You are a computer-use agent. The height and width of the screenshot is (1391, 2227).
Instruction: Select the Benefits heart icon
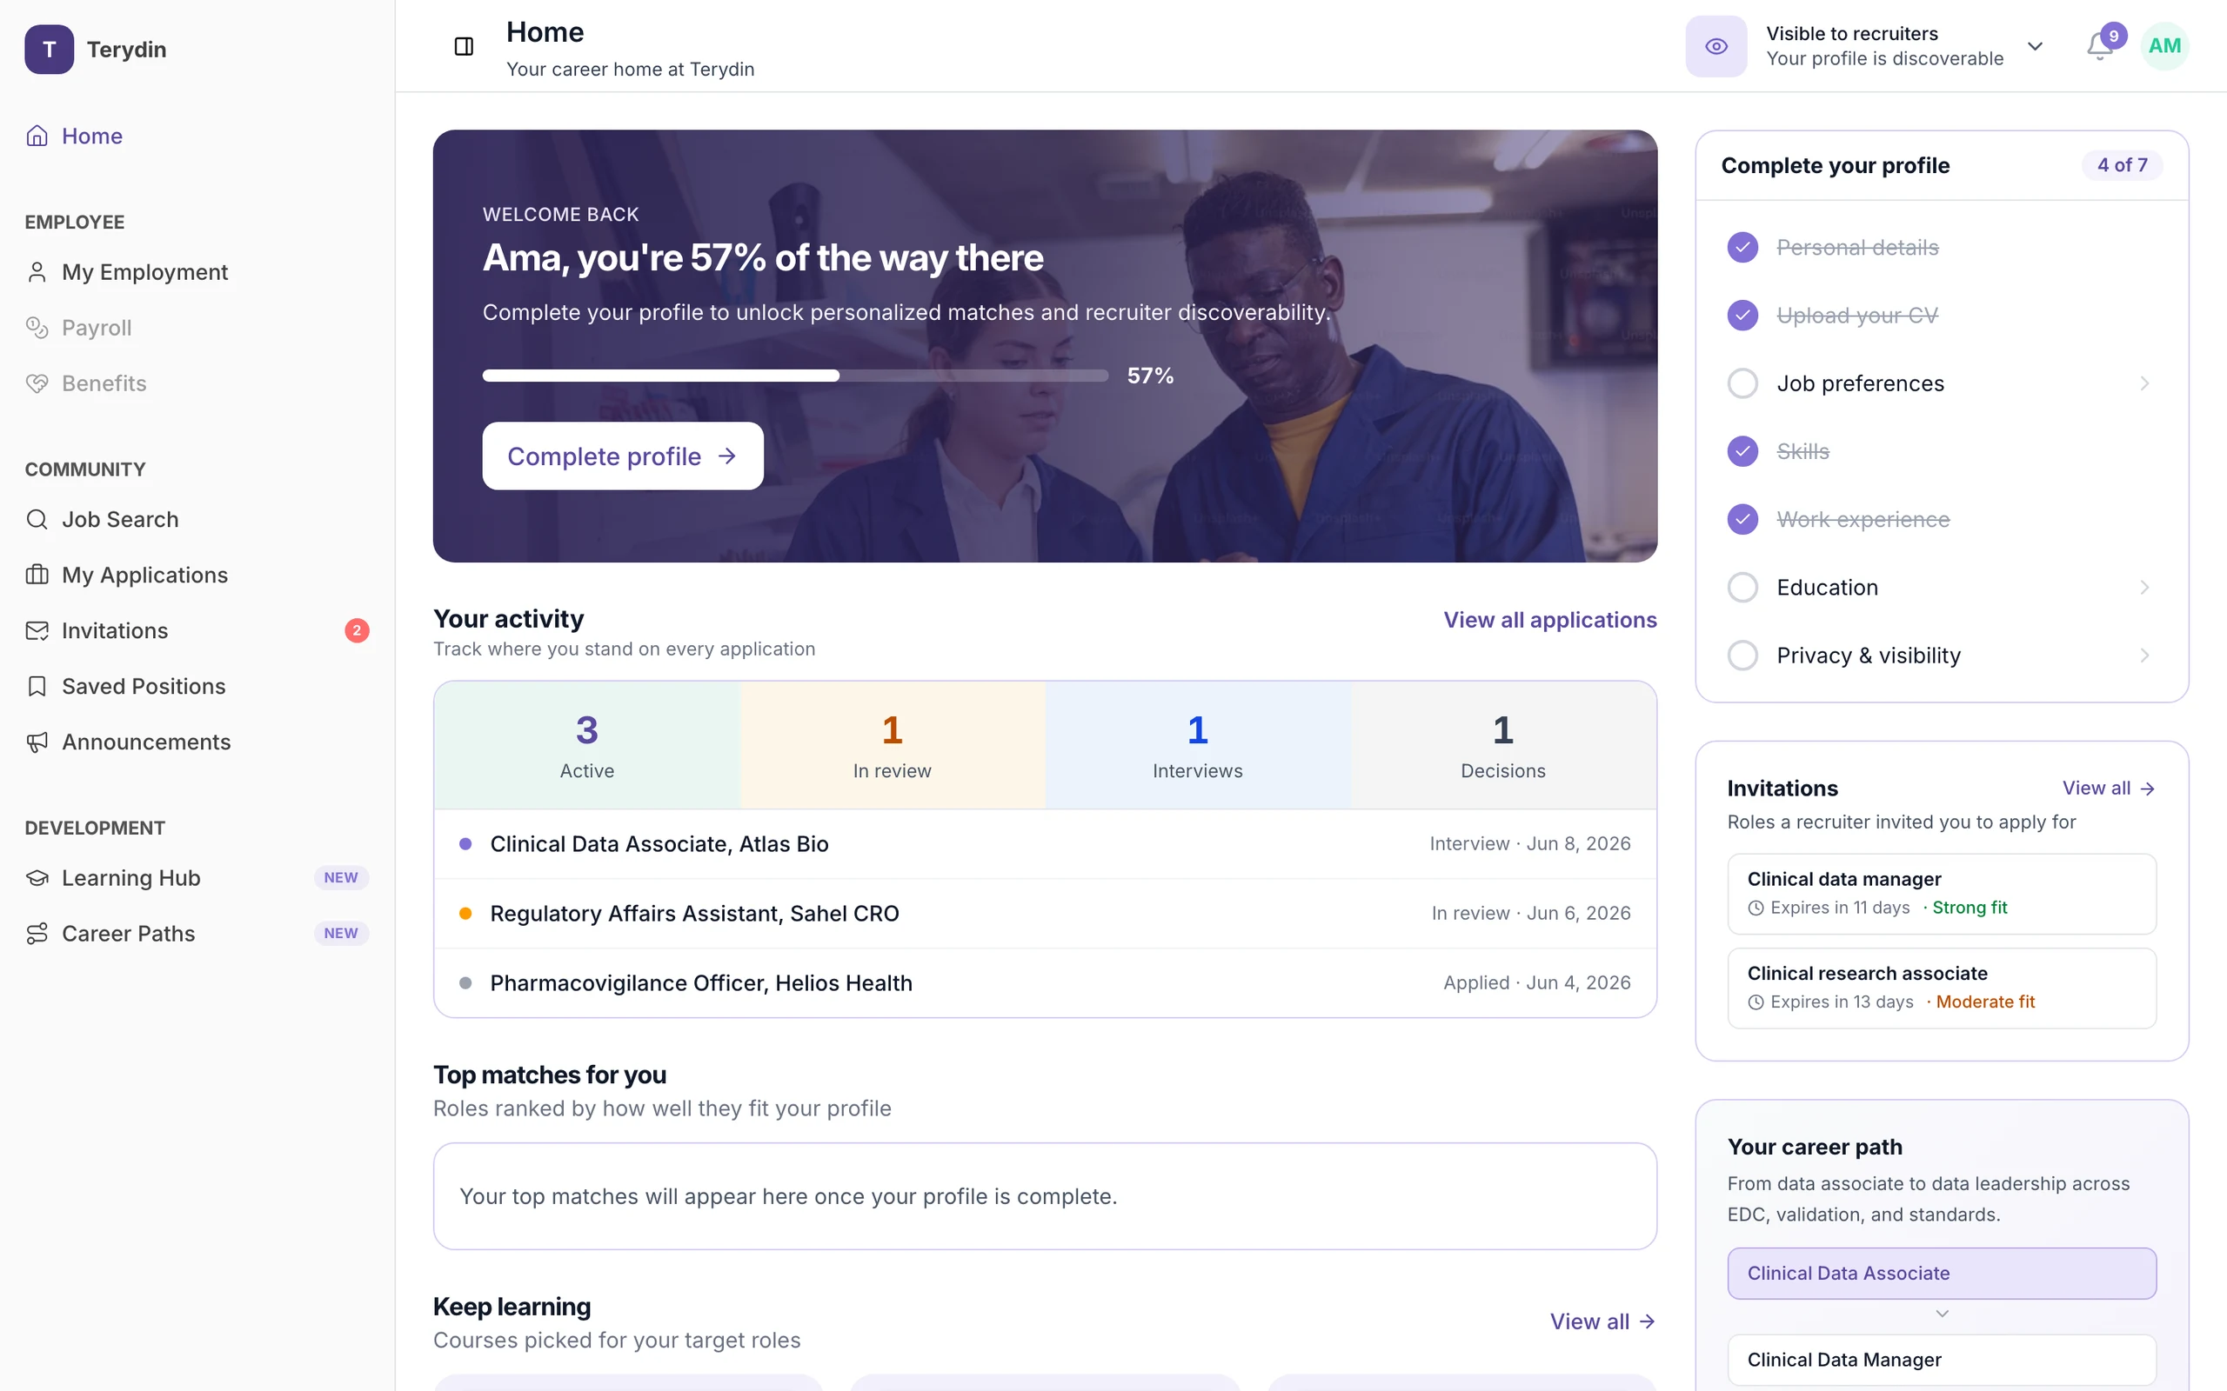click(37, 383)
